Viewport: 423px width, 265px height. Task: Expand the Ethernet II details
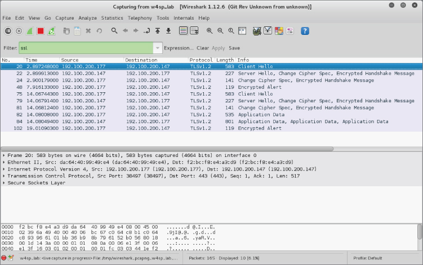coord(4,162)
